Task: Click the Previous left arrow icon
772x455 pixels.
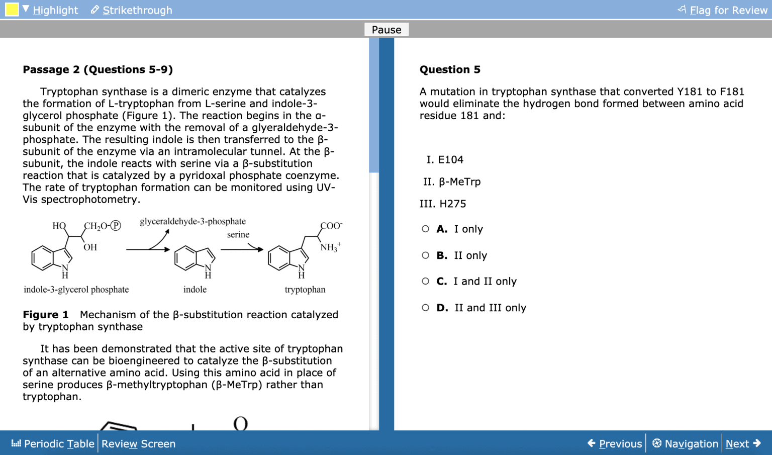Action: click(x=592, y=443)
